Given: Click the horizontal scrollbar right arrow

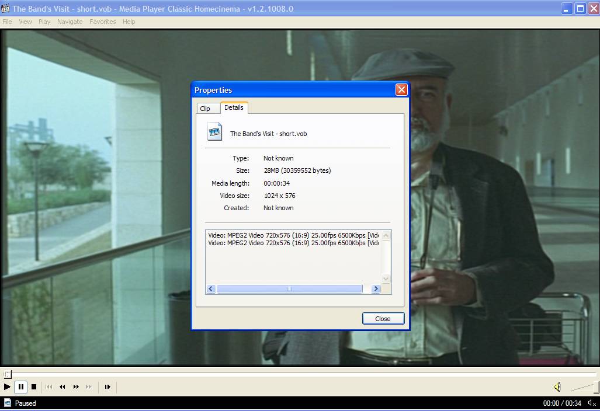Looking at the screenshot, I should click(376, 289).
